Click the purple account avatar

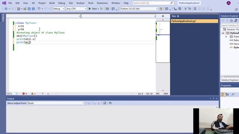pos(229,3)
